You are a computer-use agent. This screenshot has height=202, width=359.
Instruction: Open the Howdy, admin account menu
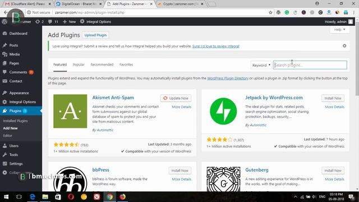(x=339, y=22)
